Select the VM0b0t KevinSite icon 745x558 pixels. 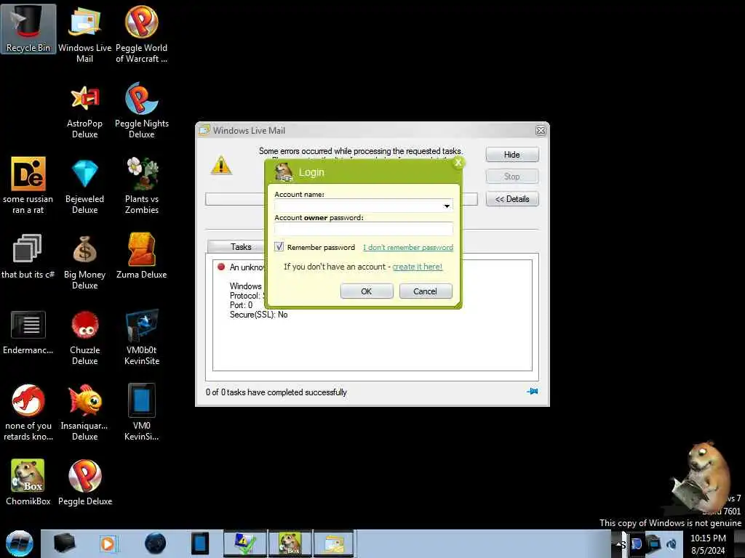[x=142, y=337]
